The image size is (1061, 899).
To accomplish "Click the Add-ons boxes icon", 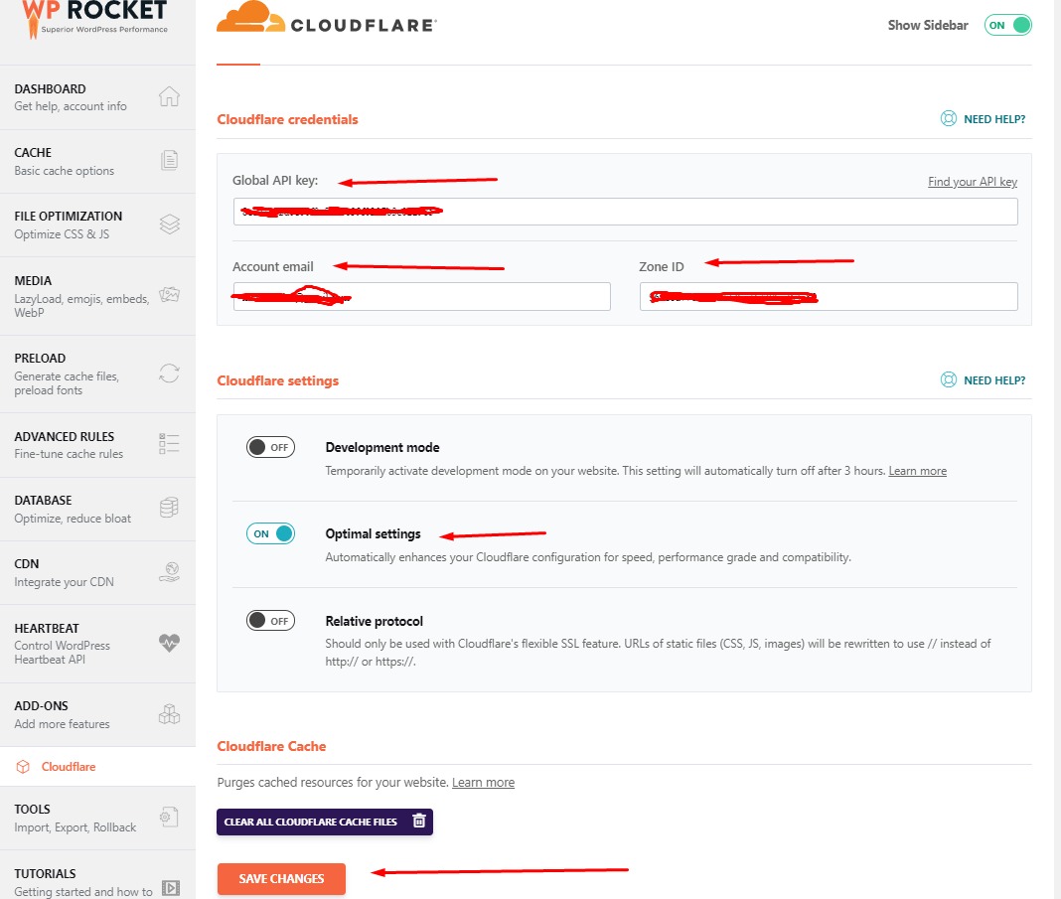I will (x=169, y=714).
